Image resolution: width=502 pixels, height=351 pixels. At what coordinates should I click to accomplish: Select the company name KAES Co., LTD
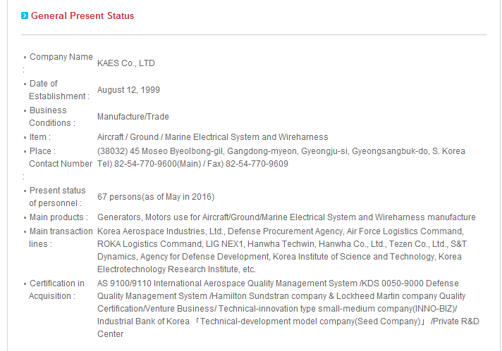125,63
